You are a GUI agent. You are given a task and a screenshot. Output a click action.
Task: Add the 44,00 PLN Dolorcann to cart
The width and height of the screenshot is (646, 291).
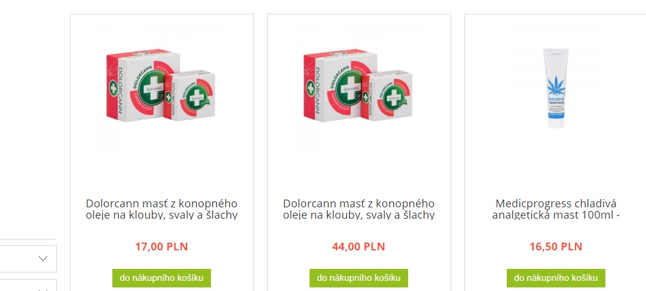(x=359, y=278)
